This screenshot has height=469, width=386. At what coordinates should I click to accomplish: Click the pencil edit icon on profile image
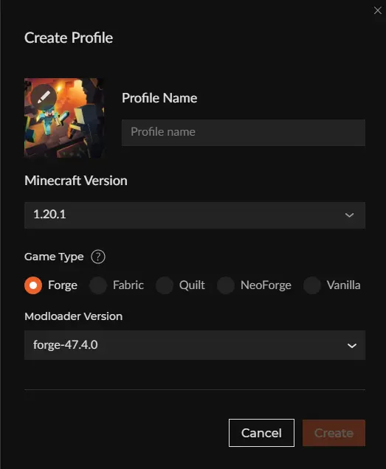pos(44,97)
